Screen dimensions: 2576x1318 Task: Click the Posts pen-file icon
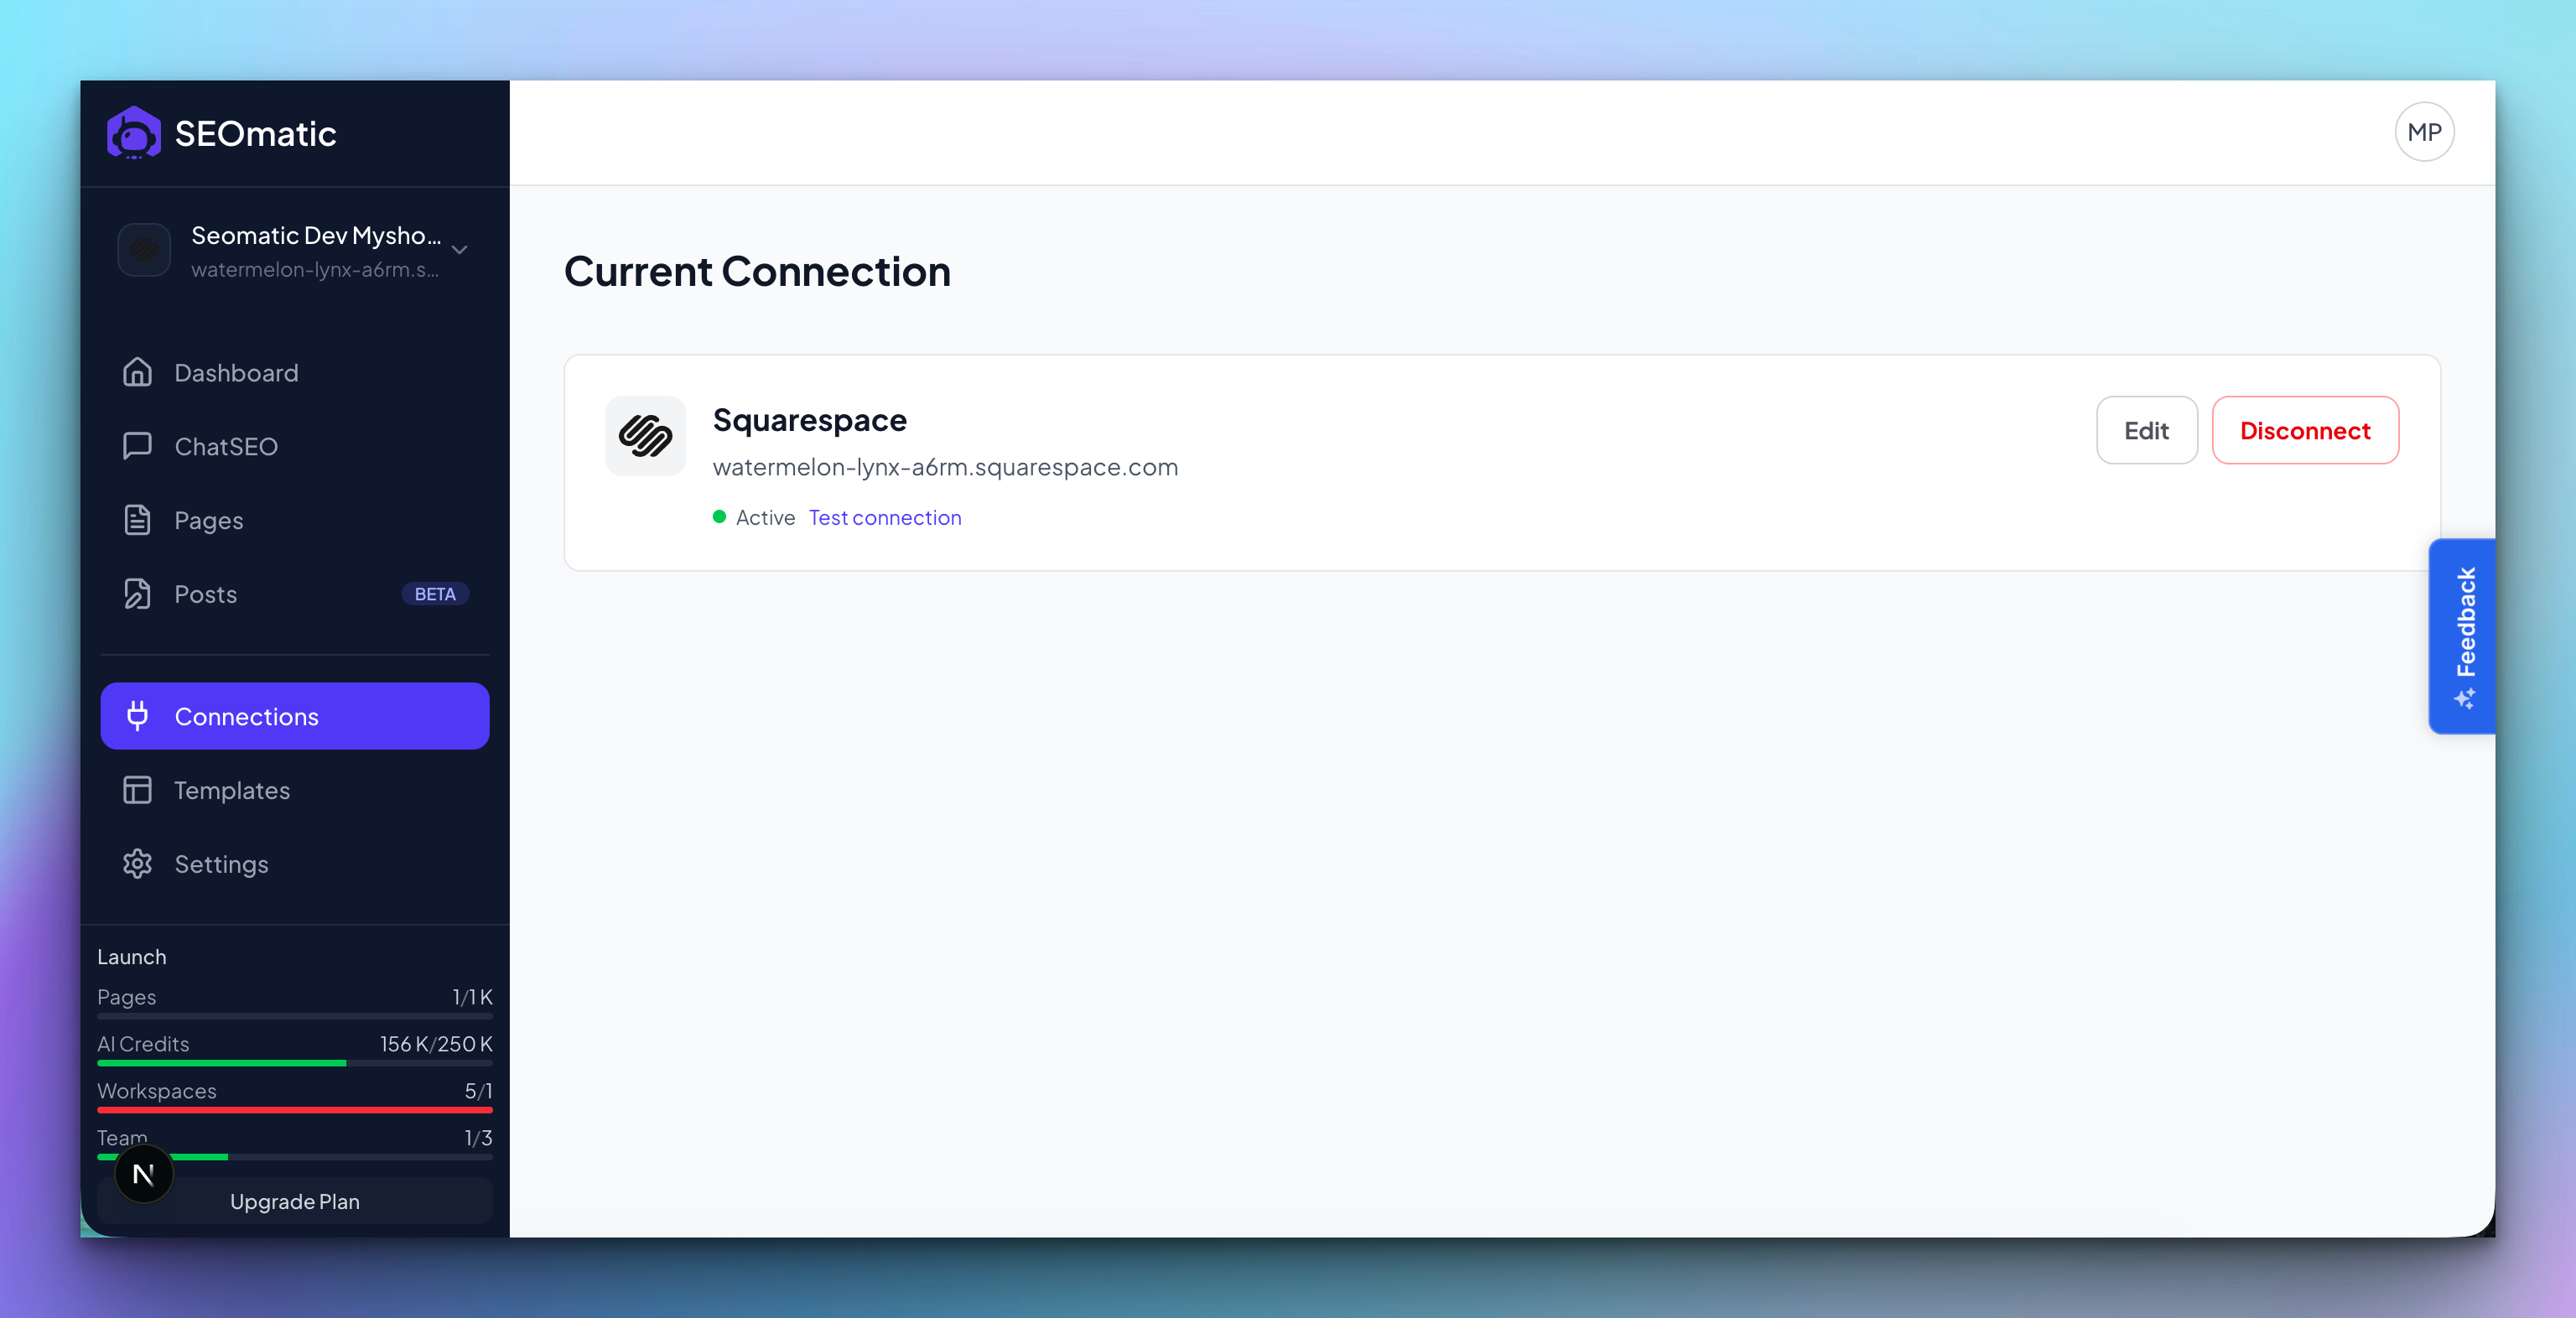point(137,594)
